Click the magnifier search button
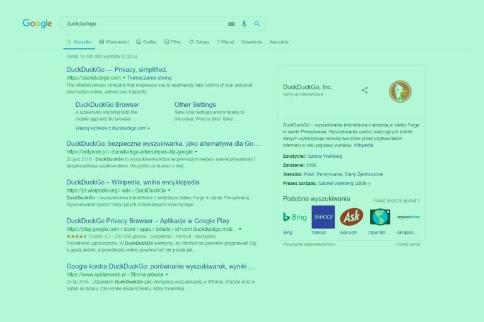Screen dimensions: 484x322 pyautogui.click(x=257, y=24)
